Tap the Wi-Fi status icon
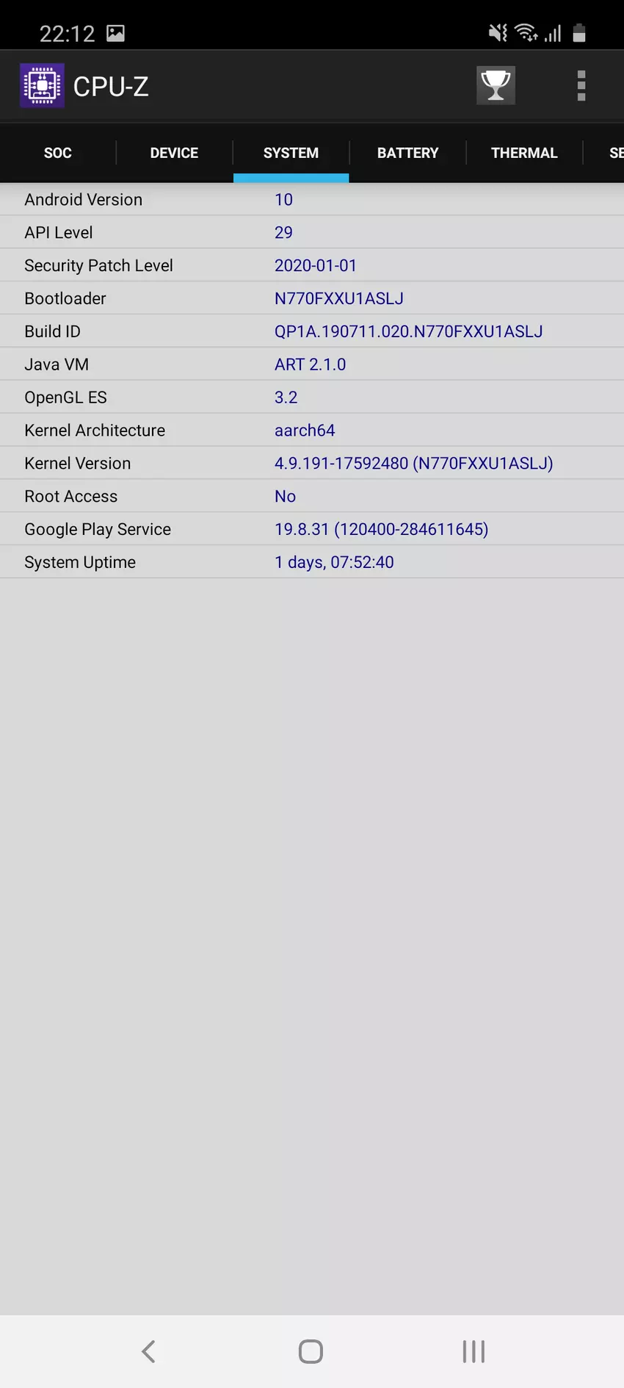The image size is (624, 1388). 526,33
